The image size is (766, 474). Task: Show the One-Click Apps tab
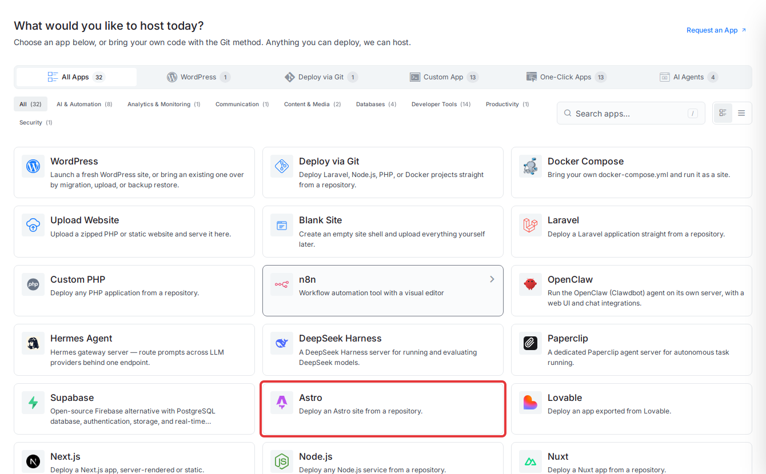[566, 77]
